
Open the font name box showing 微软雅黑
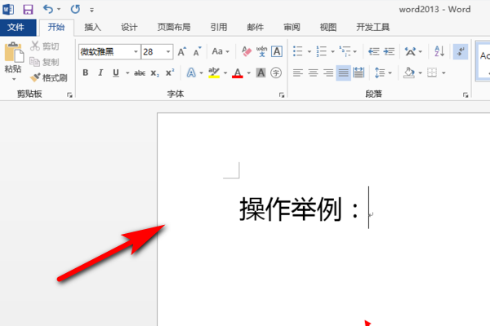pos(109,51)
